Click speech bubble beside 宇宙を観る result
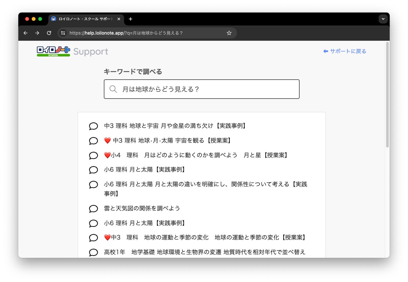 click(93, 141)
